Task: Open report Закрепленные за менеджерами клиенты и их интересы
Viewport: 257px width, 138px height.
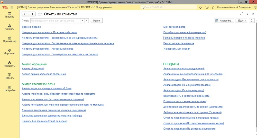Action: click(68, 43)
